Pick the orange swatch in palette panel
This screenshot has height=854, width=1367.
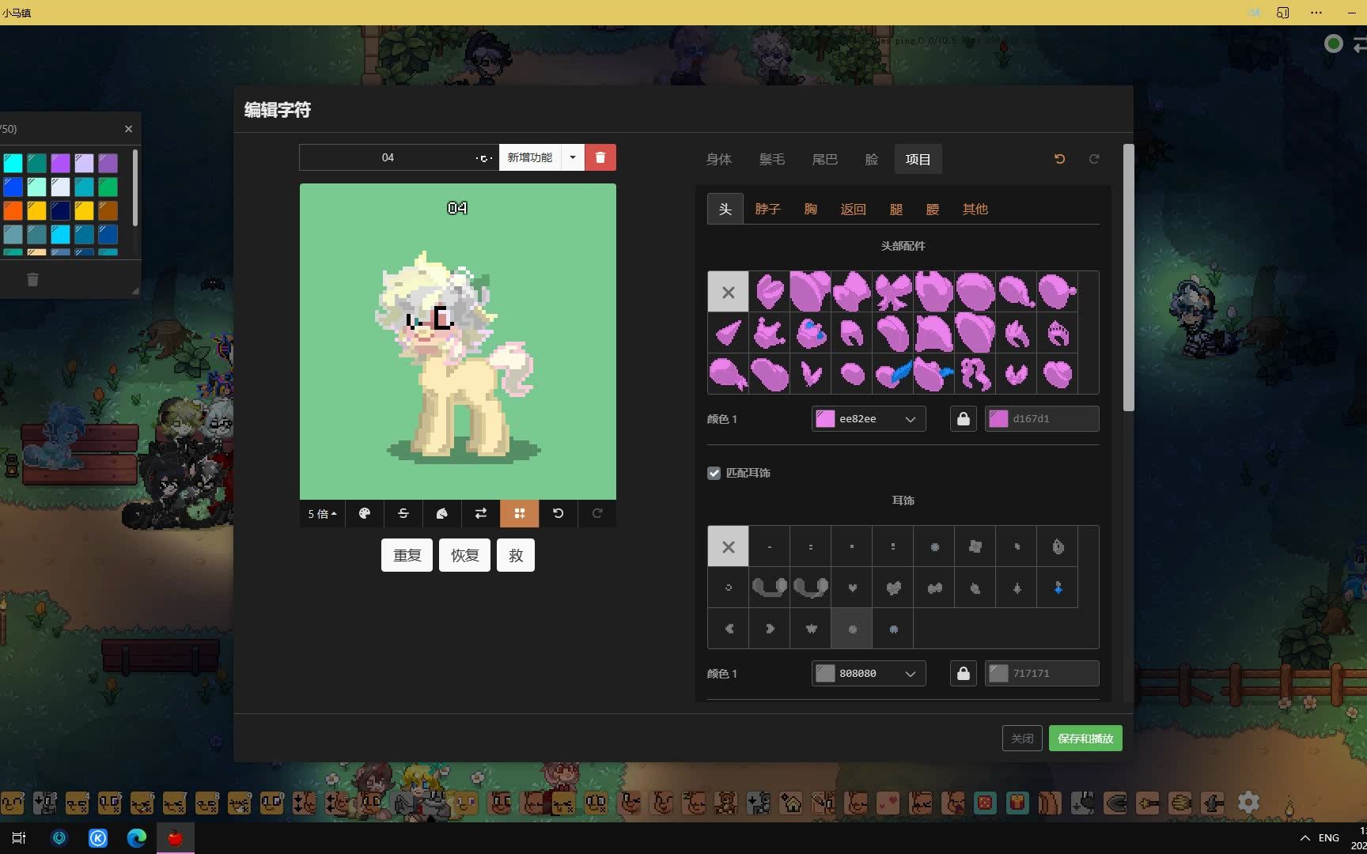[13, 210]
